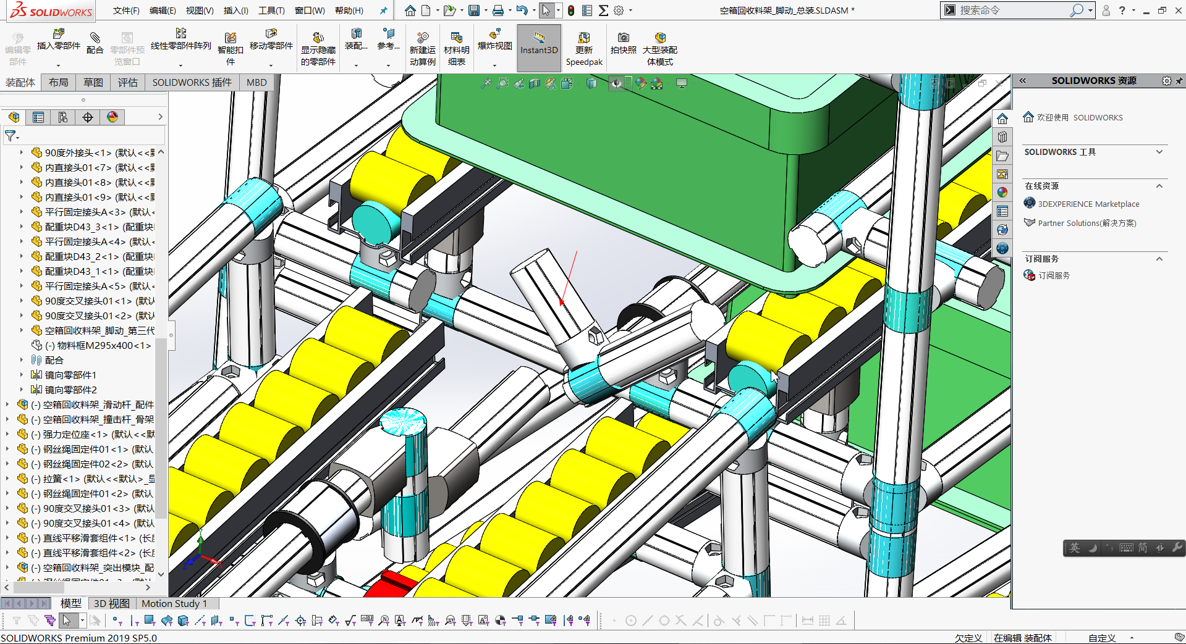Expand the 配合 mates folder in the tree
This screenshot has width=1186, height=644.
22,360
